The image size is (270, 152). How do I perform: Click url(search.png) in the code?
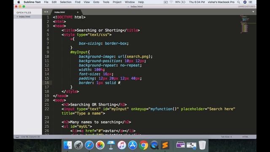[x=134, y=57]
